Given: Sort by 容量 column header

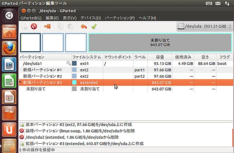Looking at the screenshot, I should tap(160, 57).
